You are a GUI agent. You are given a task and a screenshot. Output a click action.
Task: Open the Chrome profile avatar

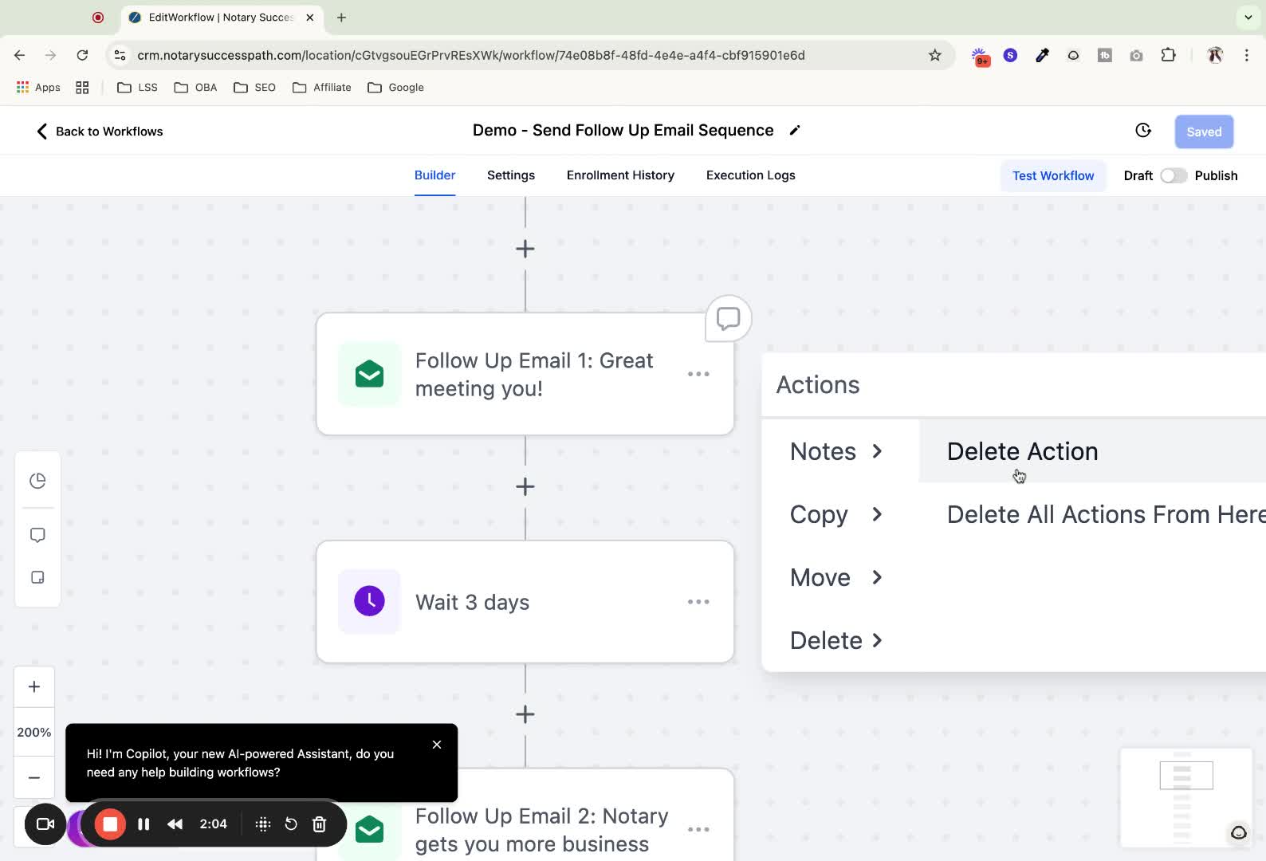click(x=1215, y=55)
